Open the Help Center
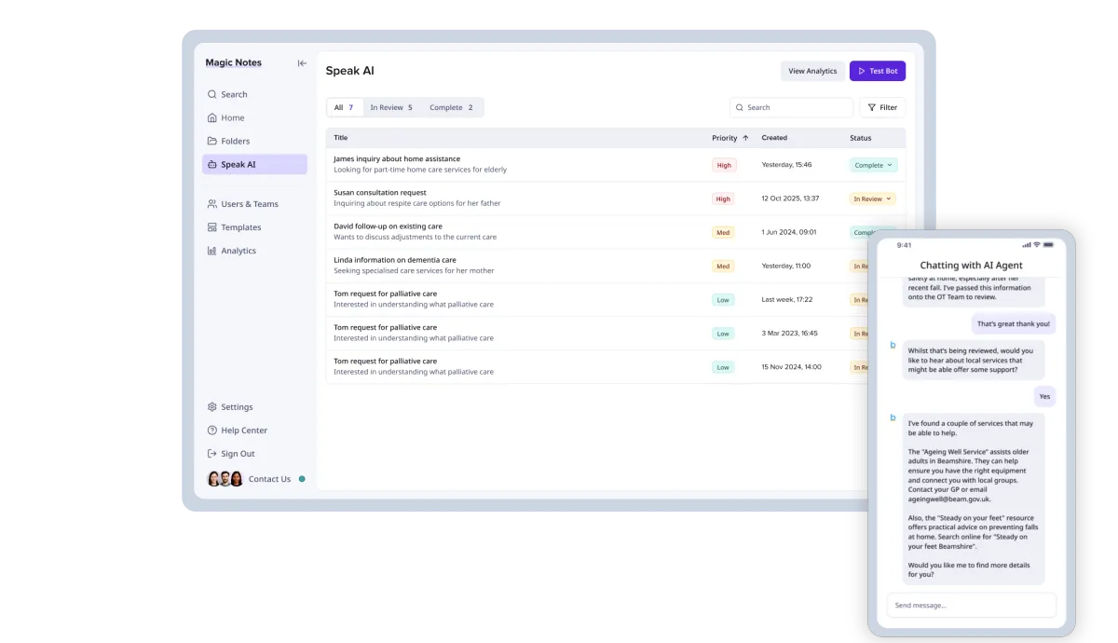The image size is (1118, 643). pyautogui.click(x=243, y=431)
